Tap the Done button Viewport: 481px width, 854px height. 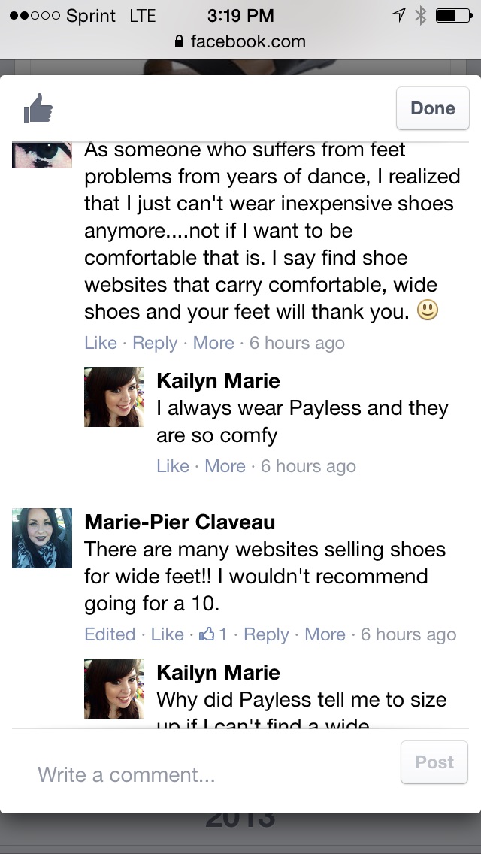coord(432,108)
